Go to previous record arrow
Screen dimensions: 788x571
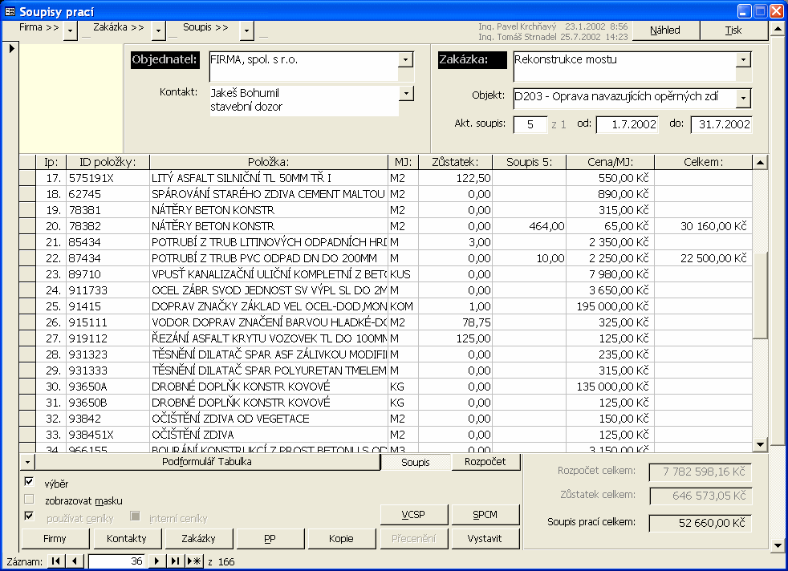coord(75,561)
